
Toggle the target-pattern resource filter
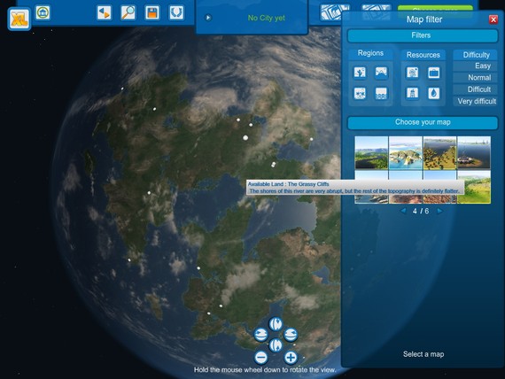pos(412,73)
